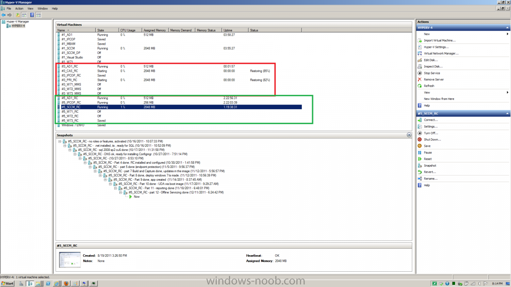Open Firefox from the taskbar
511x287 pixels.
point(66,283)
